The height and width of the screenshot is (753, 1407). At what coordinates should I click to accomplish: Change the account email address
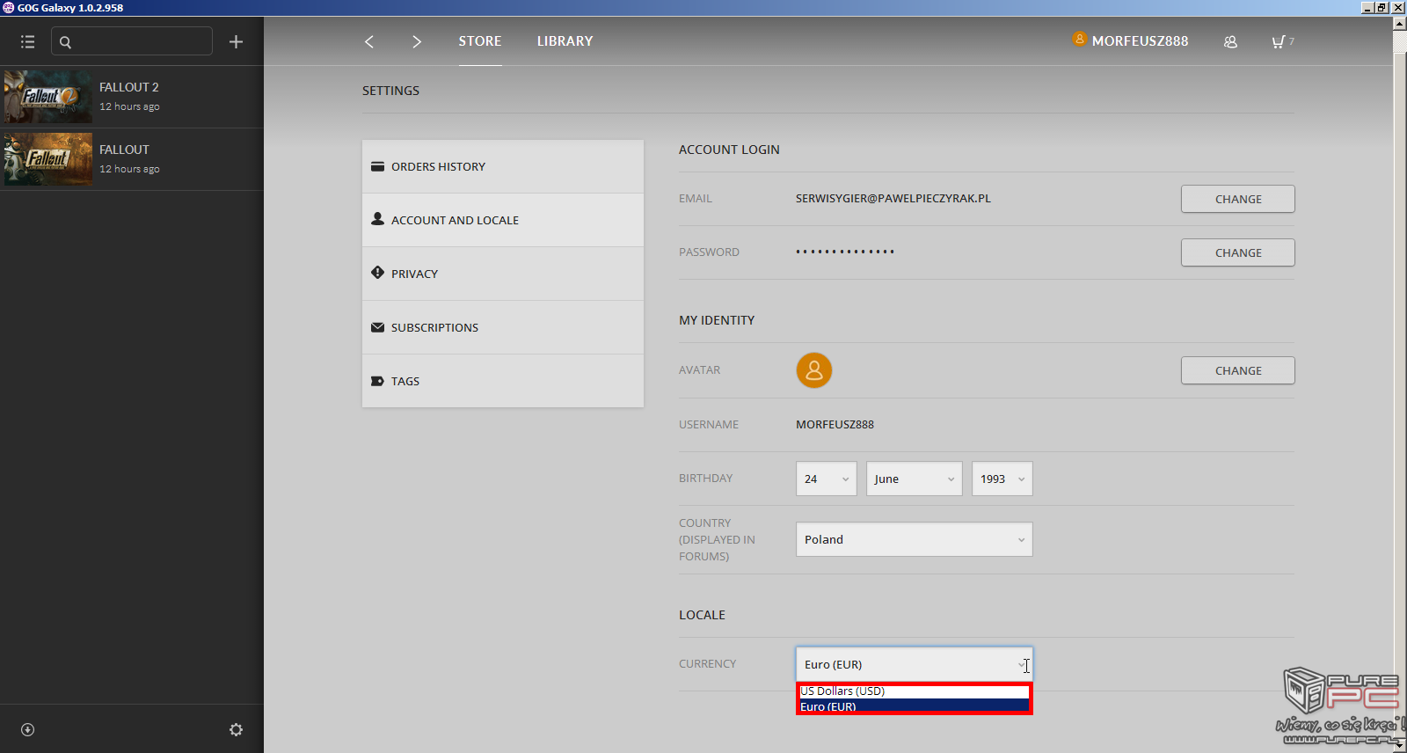tap(1238, 199)
